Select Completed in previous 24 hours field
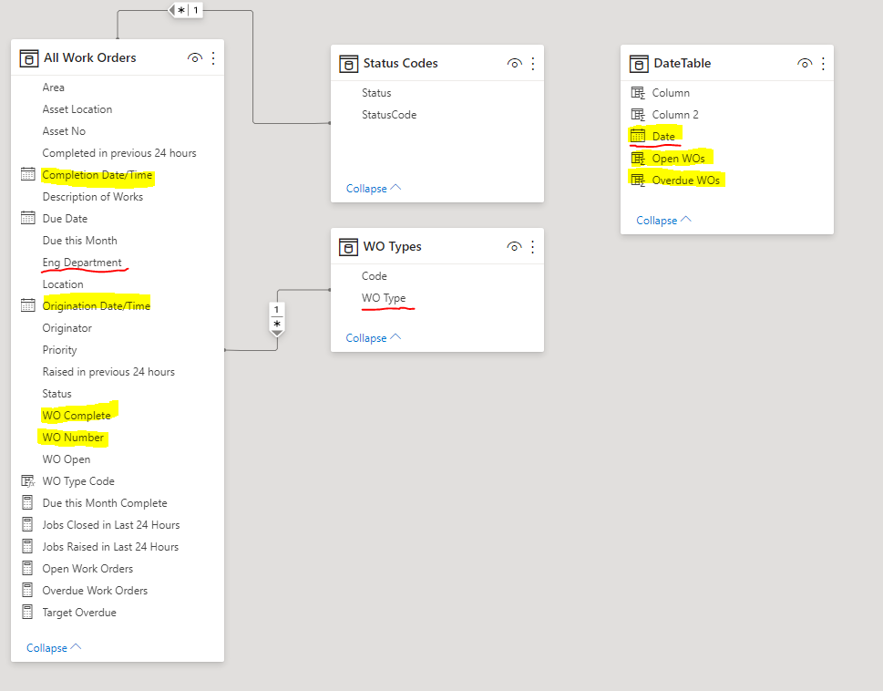The height and width of the screenshot is (691, 883). (x=118, y=153)
